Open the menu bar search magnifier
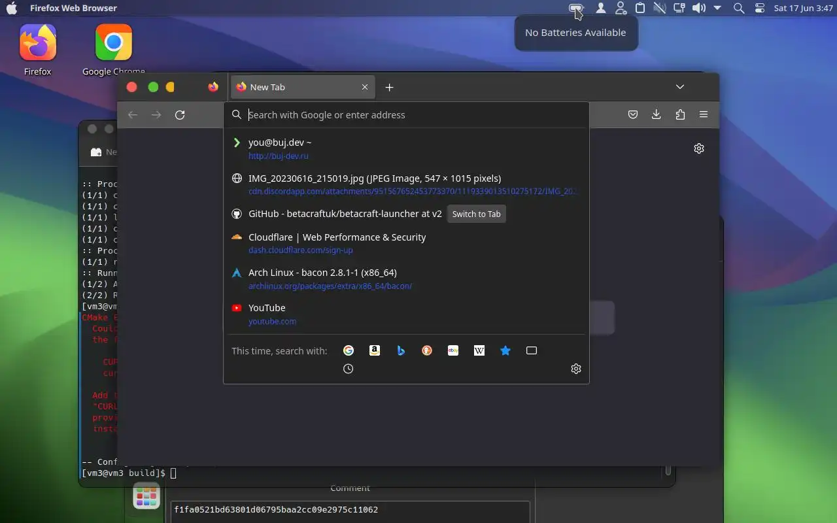The height and width of the screenshot is (523, 837). click(739, 8)
